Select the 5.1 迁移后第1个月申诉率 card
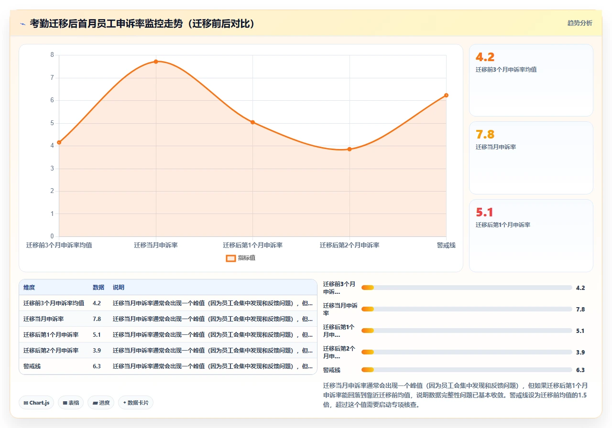The image size is (612, 428). [531, 235]
